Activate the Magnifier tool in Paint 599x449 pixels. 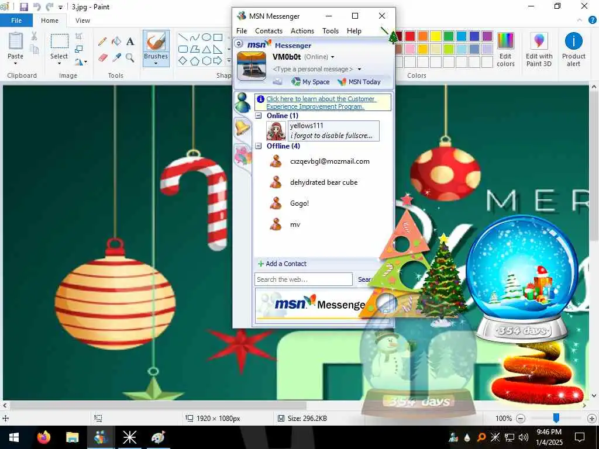click(x=130, y=58)
